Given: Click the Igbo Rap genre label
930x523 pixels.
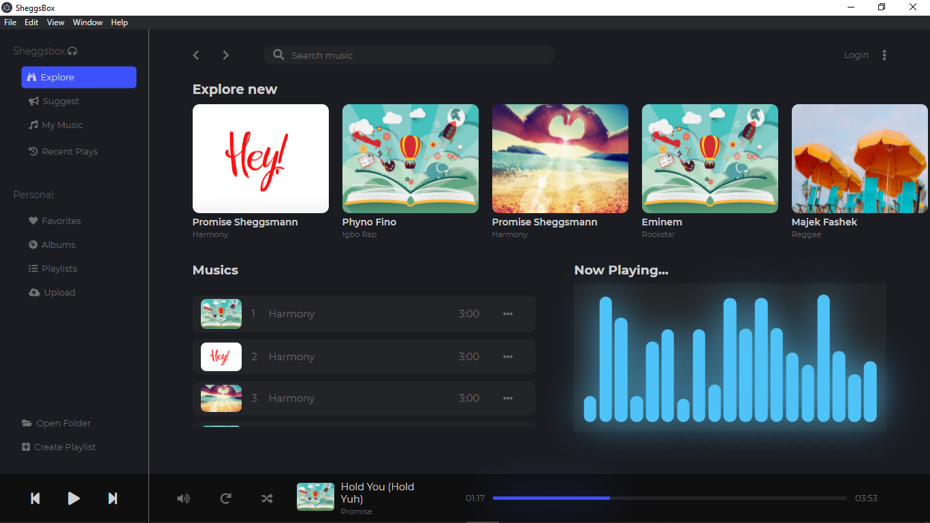Looking at the screenshot, I should (359, 234).
